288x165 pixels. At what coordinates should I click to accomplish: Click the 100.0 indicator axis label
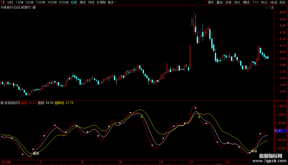click(282, 115)
